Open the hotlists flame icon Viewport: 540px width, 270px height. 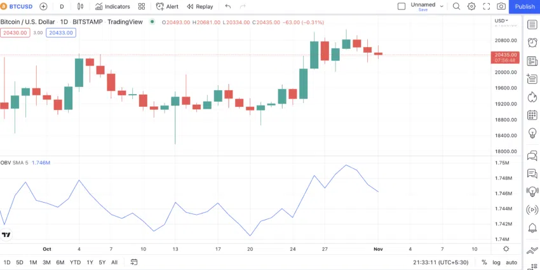click(532, 97)
